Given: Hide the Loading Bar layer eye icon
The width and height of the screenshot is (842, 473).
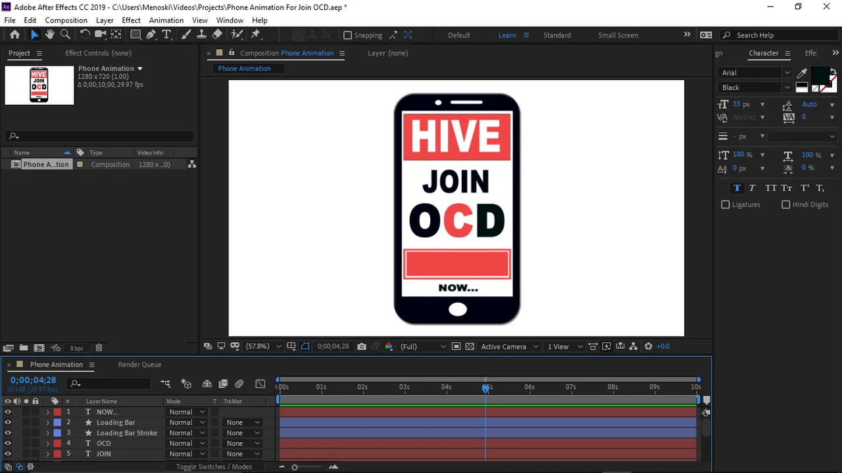Looking at the screenshot, I should click(x=8, y=422).
